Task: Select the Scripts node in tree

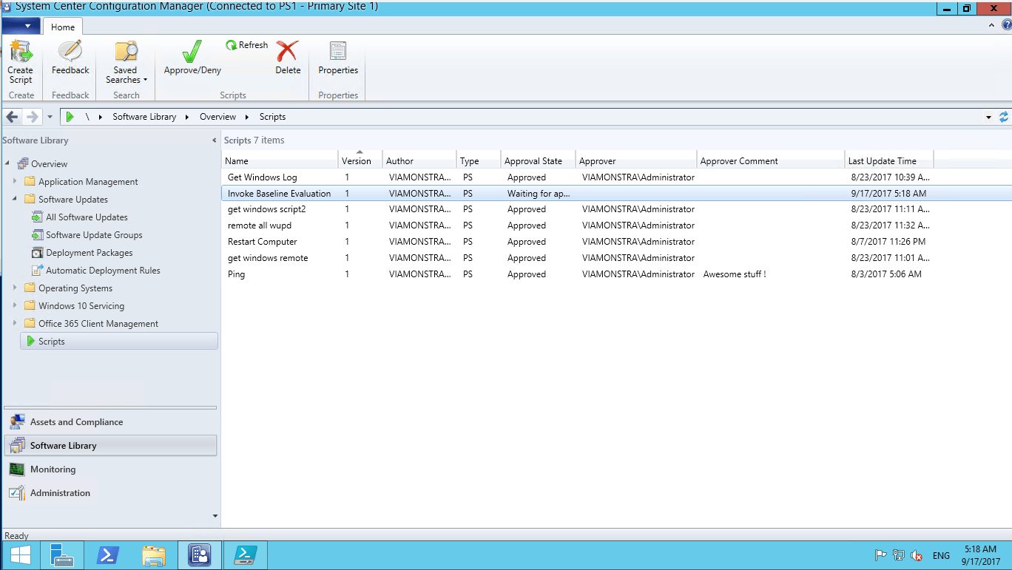Action: coord(118,341)
